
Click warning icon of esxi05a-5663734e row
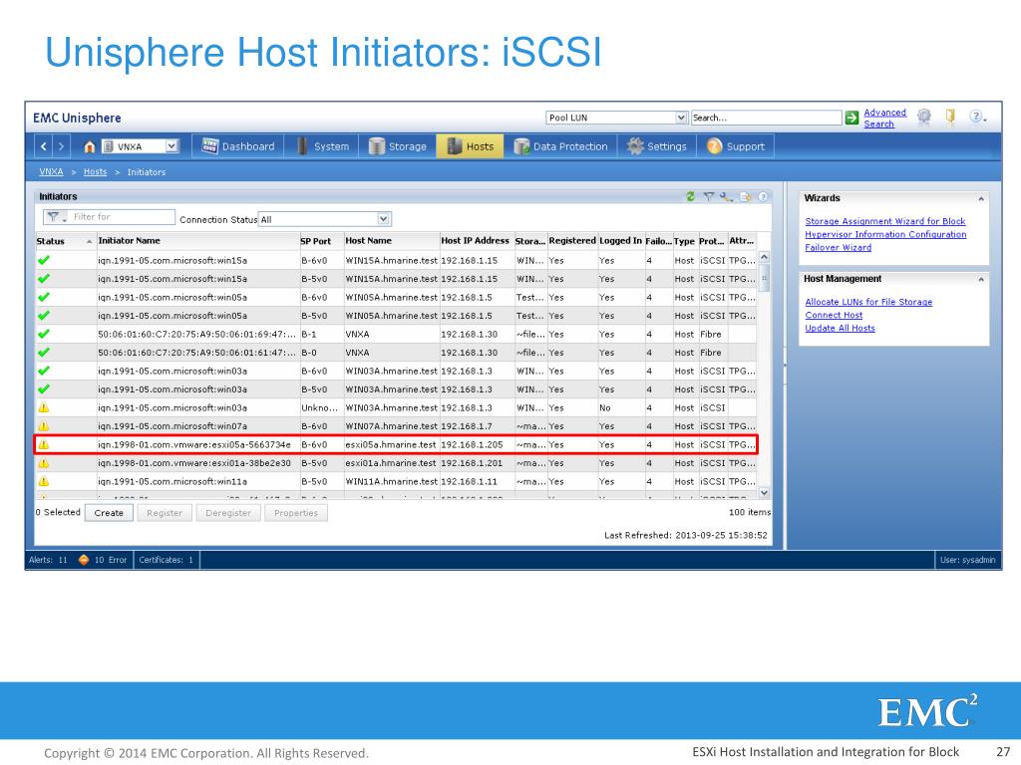click(44, 445)
